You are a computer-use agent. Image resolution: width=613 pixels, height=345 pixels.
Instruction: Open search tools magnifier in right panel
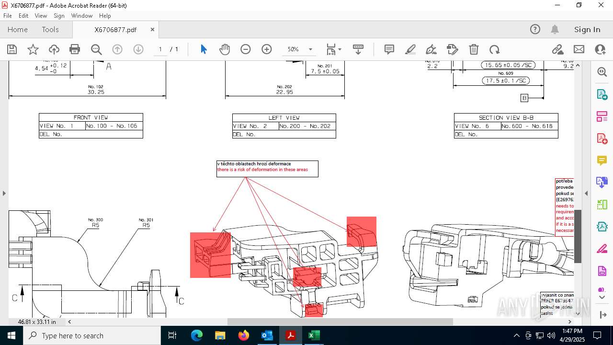602,72
